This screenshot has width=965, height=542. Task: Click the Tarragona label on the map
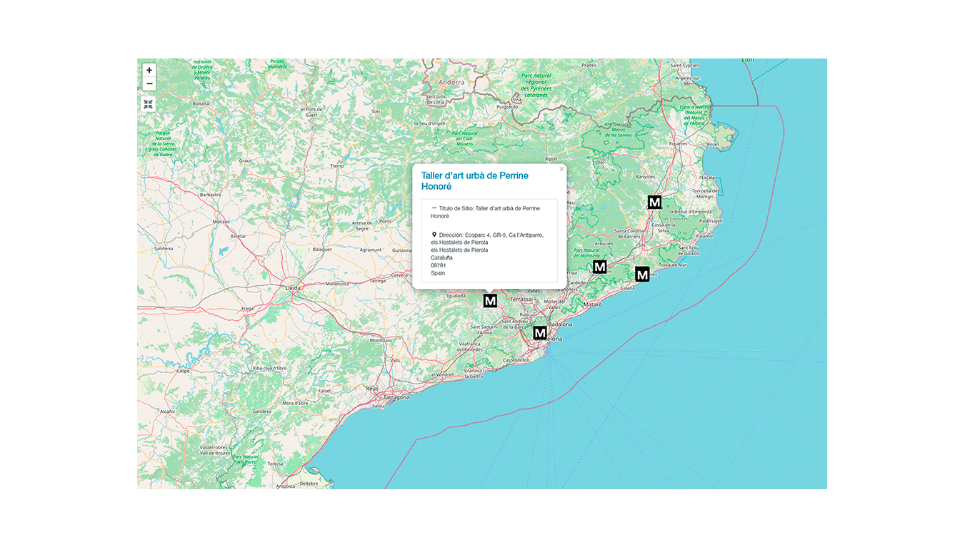click(x=396, y=397)
